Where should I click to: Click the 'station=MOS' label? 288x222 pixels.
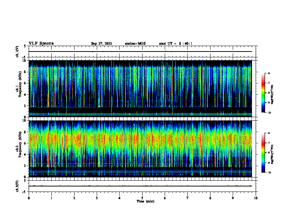[135, 44]
